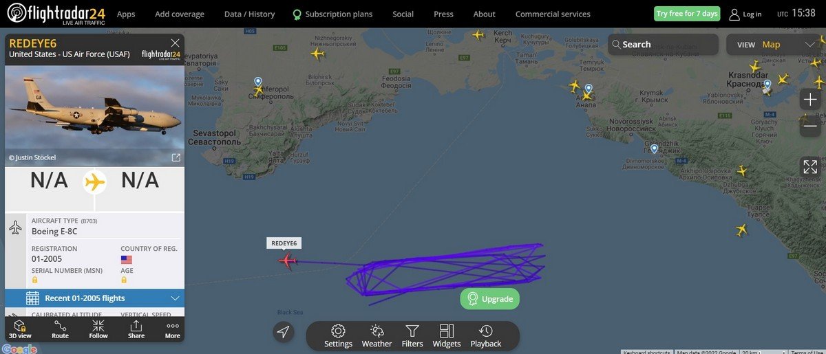The width and height of the screenshot is (826, 354).
Task: Click the Follow aircraft icon
Action: [x=98, y=329]
